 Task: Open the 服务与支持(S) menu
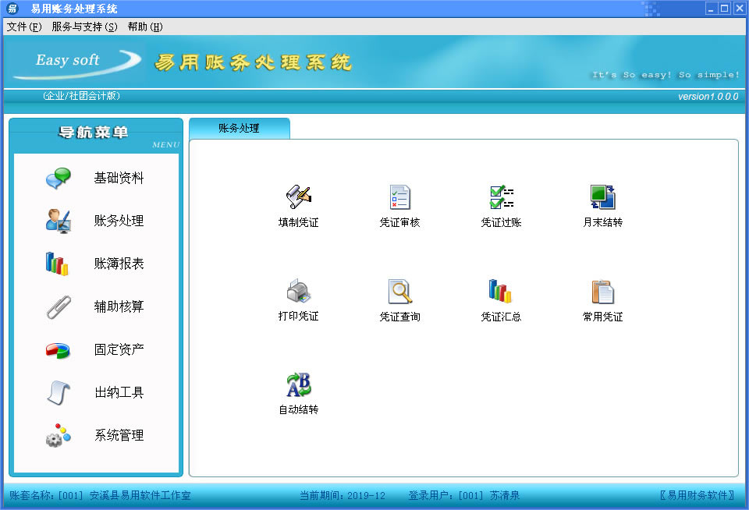(x=84, y=27)
